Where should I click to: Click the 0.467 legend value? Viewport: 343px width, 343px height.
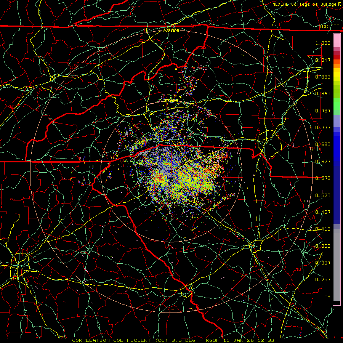323,212
